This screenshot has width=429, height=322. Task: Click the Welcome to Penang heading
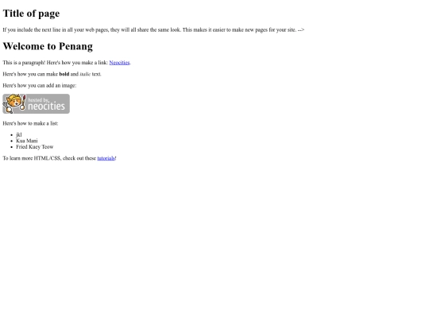(48, 46)
